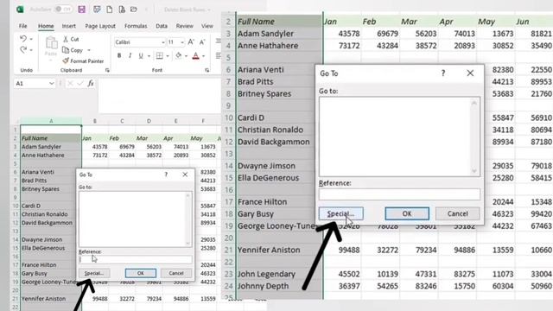Select column D header in small worksheet
Image resolution: width=553 pixels, height=311 pixels.
[x=149, y=121]
